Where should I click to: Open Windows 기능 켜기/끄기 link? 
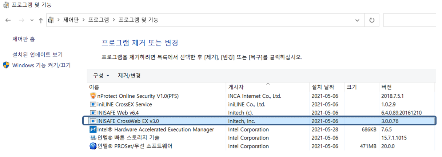(41, 65)
